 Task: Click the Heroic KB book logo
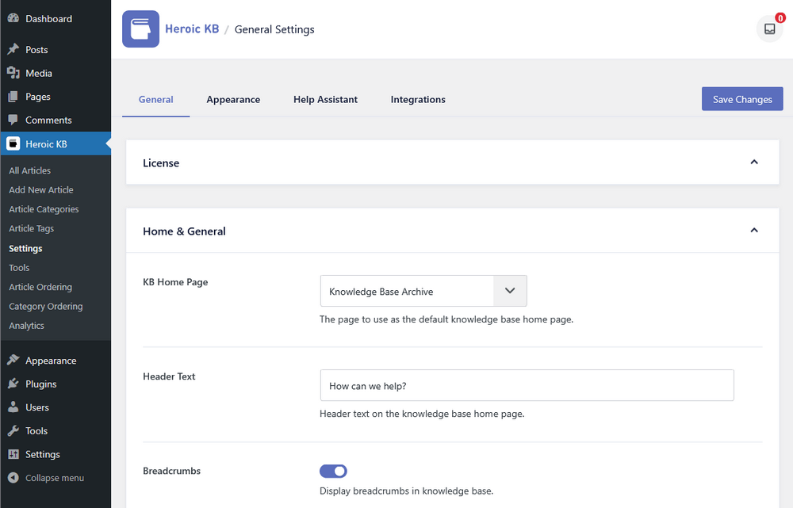(x=140, y=29)
